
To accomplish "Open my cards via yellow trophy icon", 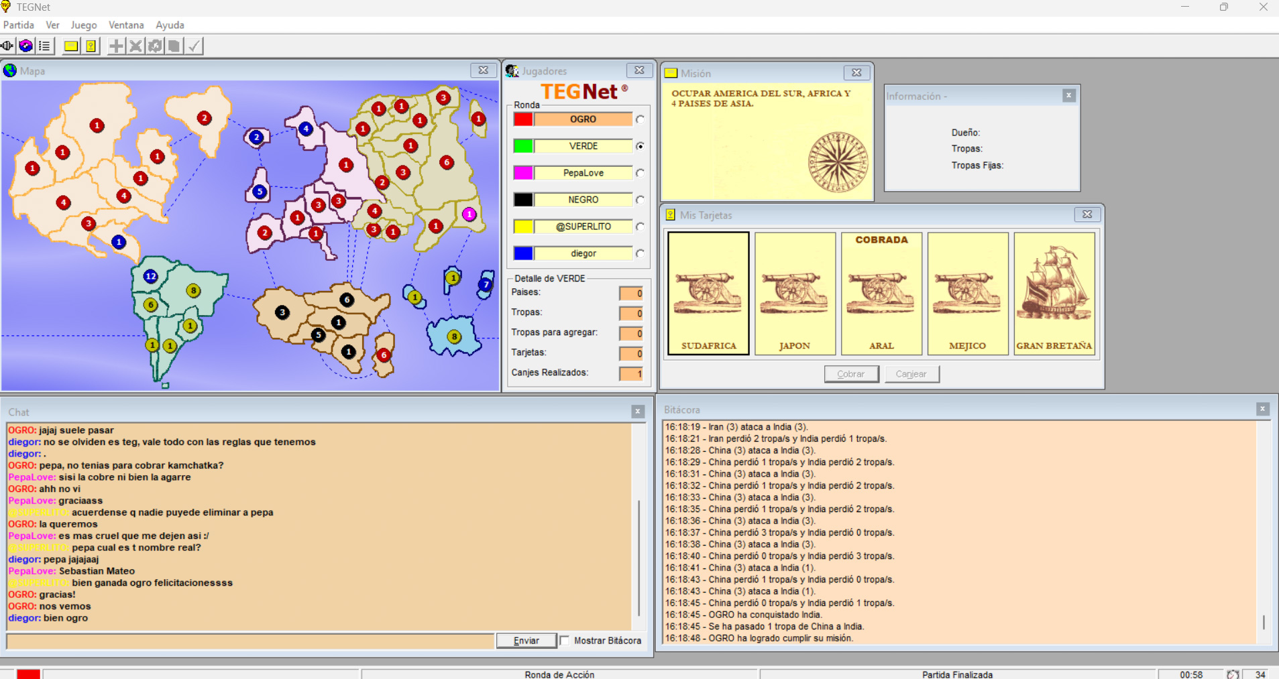I will point(91,46).
